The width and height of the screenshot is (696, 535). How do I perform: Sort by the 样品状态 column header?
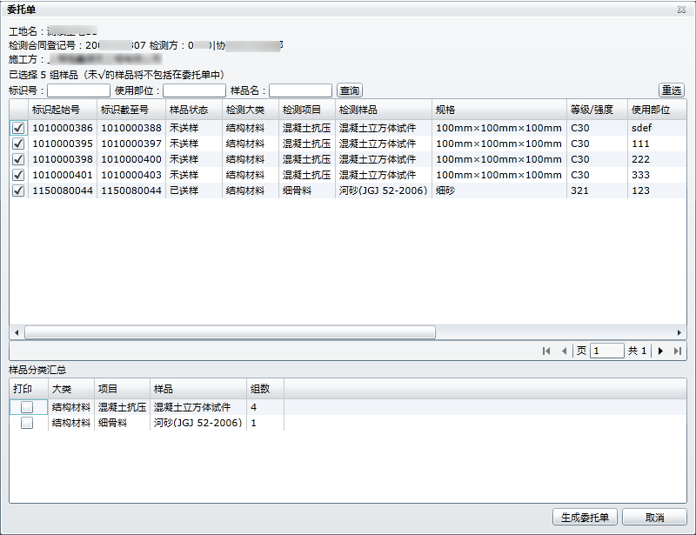(188, 110)
